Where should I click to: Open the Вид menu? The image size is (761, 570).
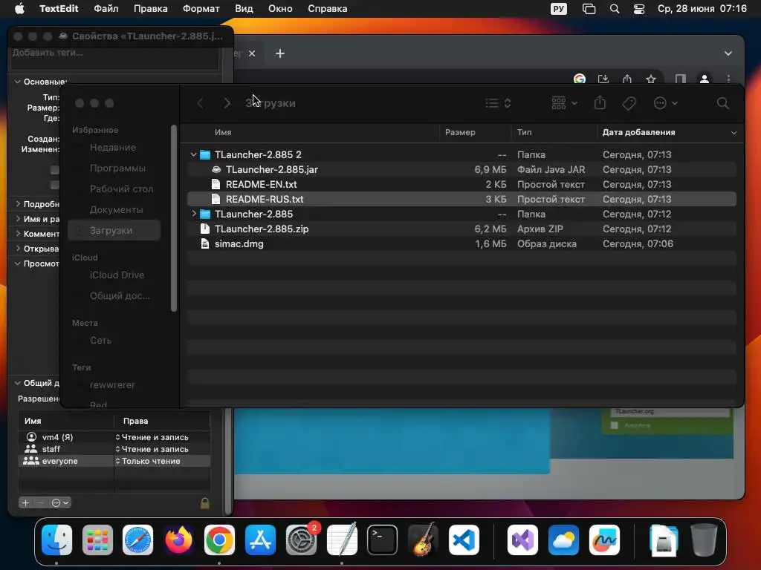click(244, 9)
